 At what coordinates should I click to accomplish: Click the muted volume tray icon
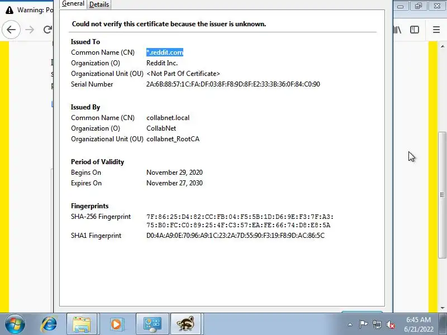point(391,324)
